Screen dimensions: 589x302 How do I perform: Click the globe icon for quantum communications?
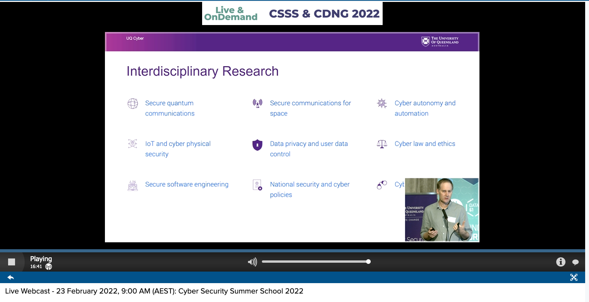coord(133,104)
